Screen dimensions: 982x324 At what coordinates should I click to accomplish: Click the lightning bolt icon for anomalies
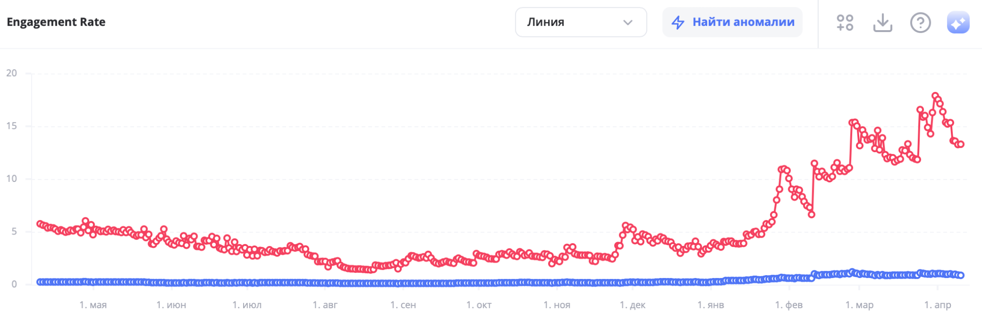(x=678, y=22)
